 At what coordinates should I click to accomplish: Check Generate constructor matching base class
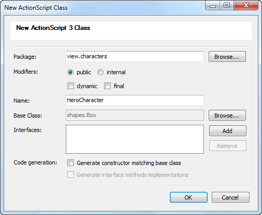tap(70, 163)
